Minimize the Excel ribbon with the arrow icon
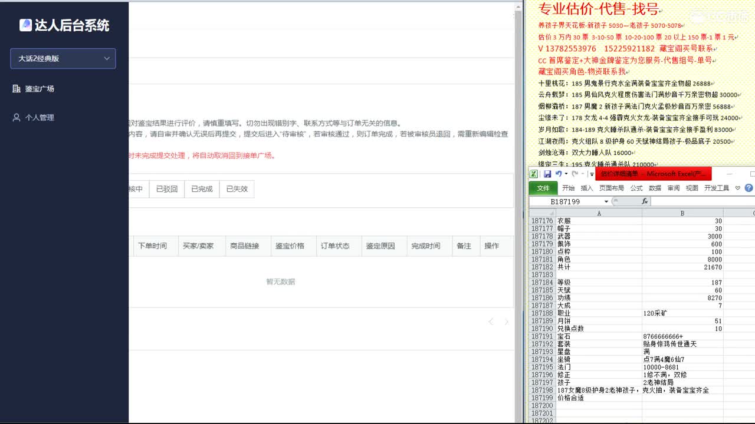 click(x=738, y=188)
